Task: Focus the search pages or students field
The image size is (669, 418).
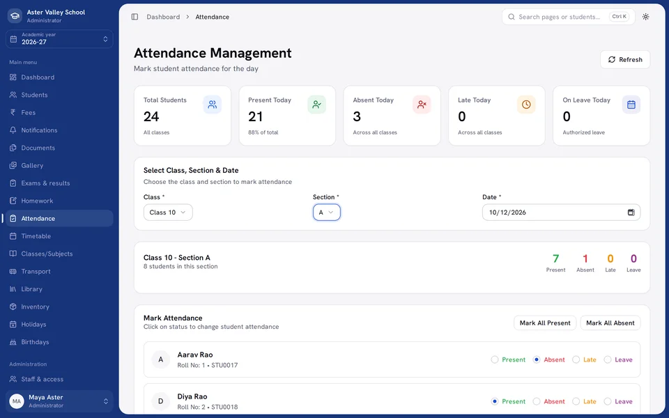Action: tap(569, 17)
